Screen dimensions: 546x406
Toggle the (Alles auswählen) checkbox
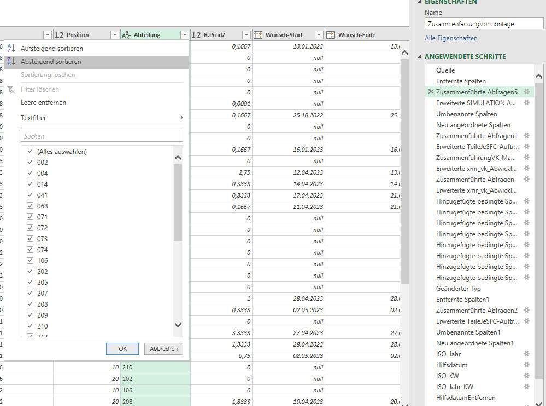click(x=30, y=151)
